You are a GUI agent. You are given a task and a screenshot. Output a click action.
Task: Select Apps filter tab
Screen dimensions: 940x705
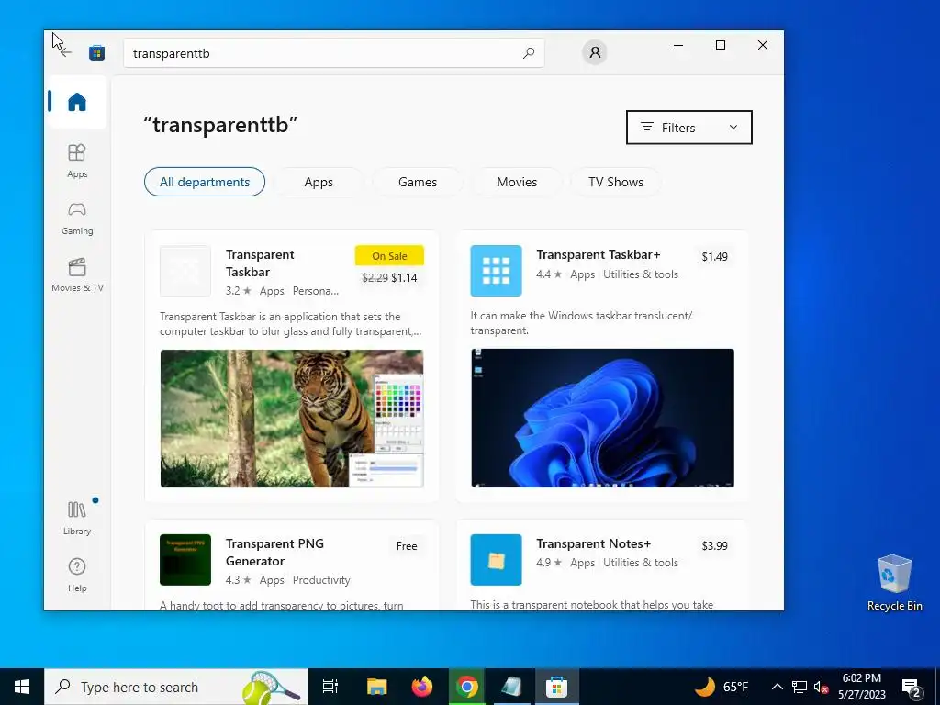tap(319, 182)
